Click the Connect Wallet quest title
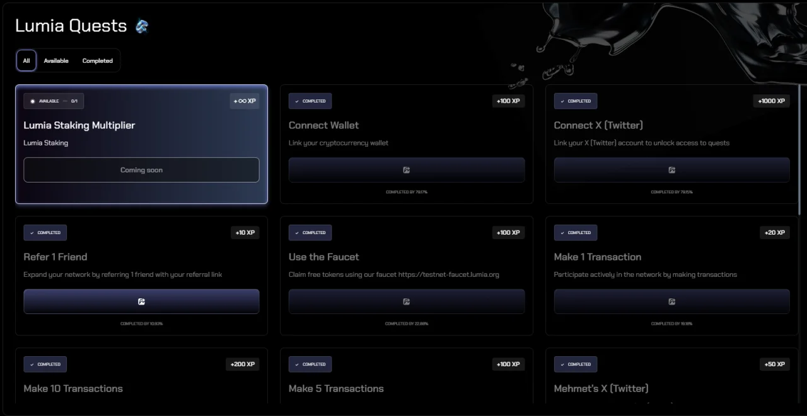Viewport: 807px width, 416px height. (x=324, y=125)
